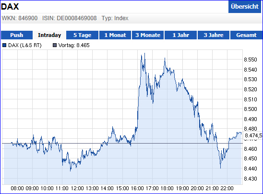Click the current value label 8.474,5
The height and width of the screenshot is (194, 263).
(x=253, y=135)
